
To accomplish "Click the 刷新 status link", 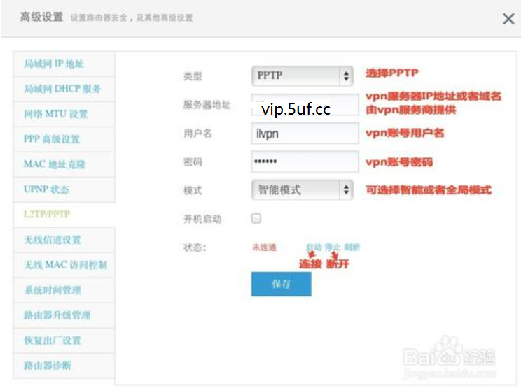I will pos(352,247).
